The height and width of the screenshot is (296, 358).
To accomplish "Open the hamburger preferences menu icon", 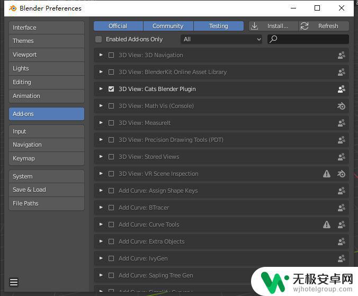I will tap(14, 282).
